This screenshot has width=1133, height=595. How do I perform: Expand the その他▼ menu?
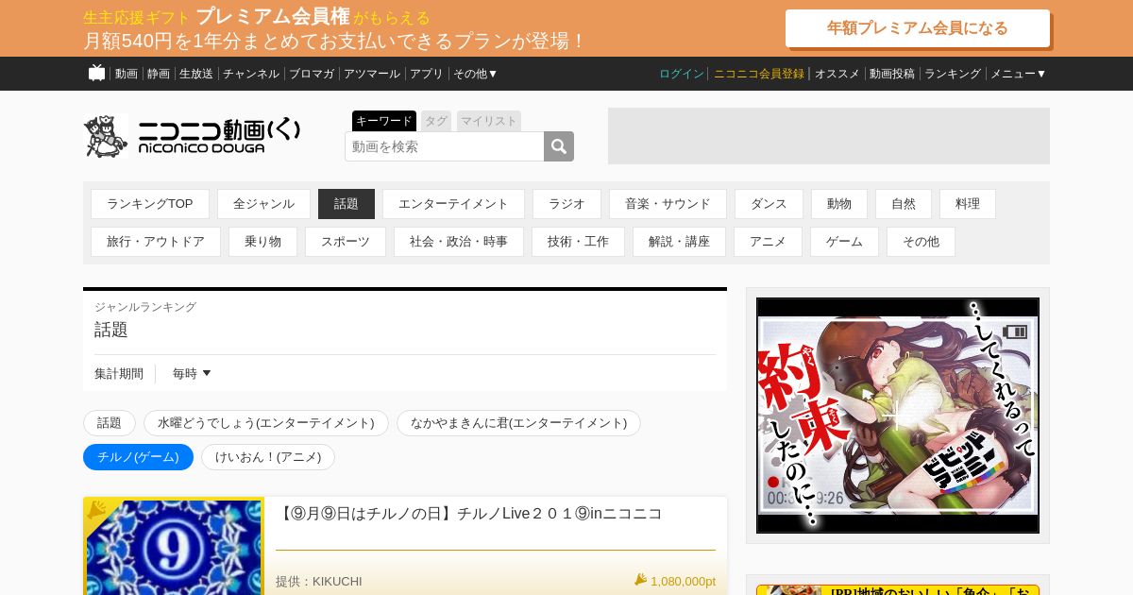[x=475, y=74]
